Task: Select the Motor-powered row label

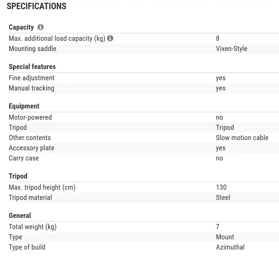Action: coord(30,117)
